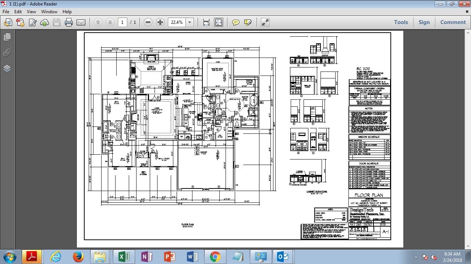
Task: Select the Print icon
Action: (x=68, y=22)
